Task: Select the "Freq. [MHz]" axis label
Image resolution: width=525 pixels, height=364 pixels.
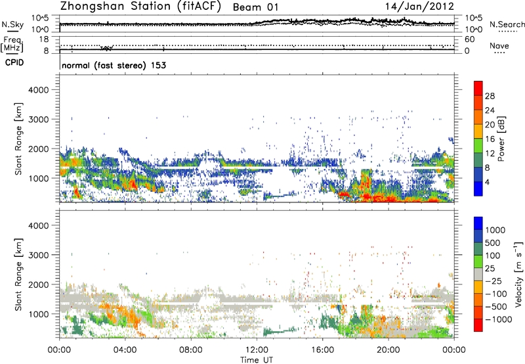Action: click(x=12, y=44)
